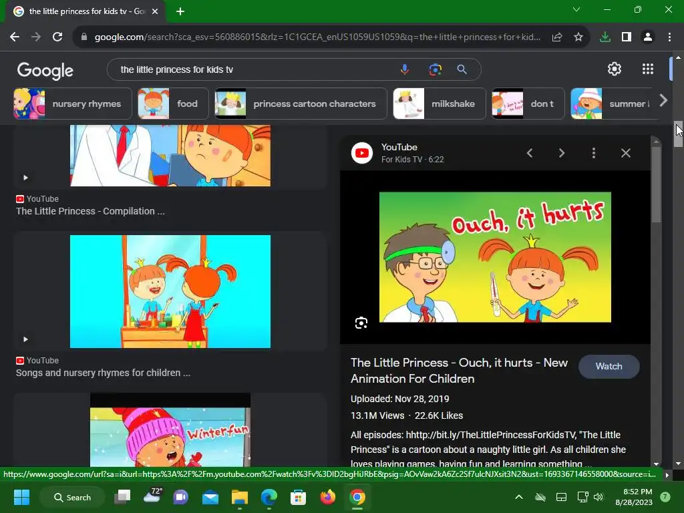Open a new browser tab
The image size is (684, 513).
pyautogui.click(x=180, y=11)
